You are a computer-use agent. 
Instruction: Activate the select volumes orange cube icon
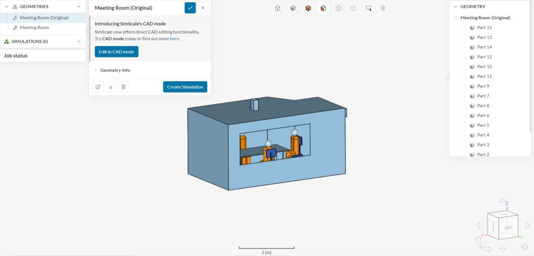tap(308, 8)
